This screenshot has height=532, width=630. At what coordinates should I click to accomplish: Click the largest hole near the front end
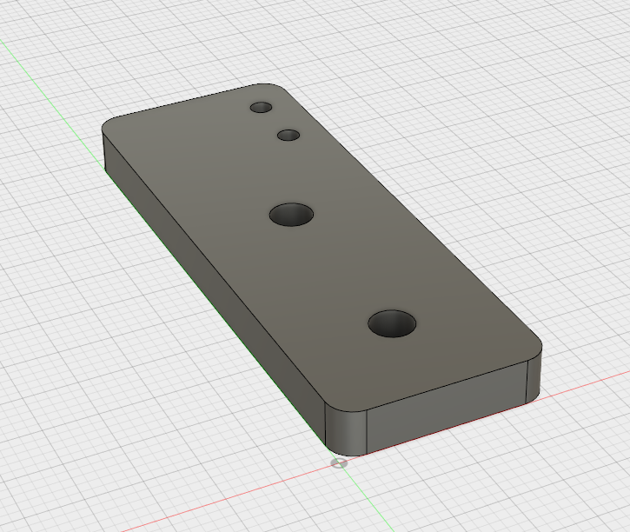point(392,323)
